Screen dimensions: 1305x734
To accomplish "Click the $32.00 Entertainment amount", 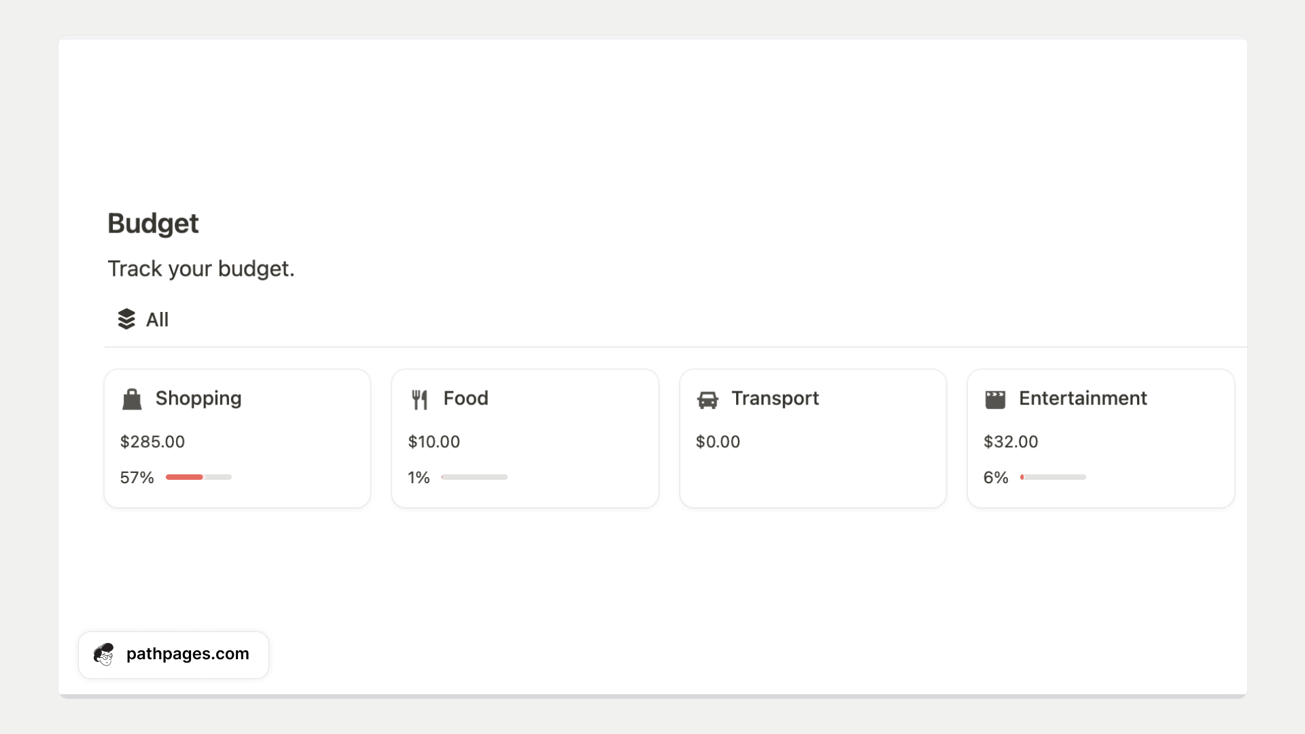I will (1011, 442).
